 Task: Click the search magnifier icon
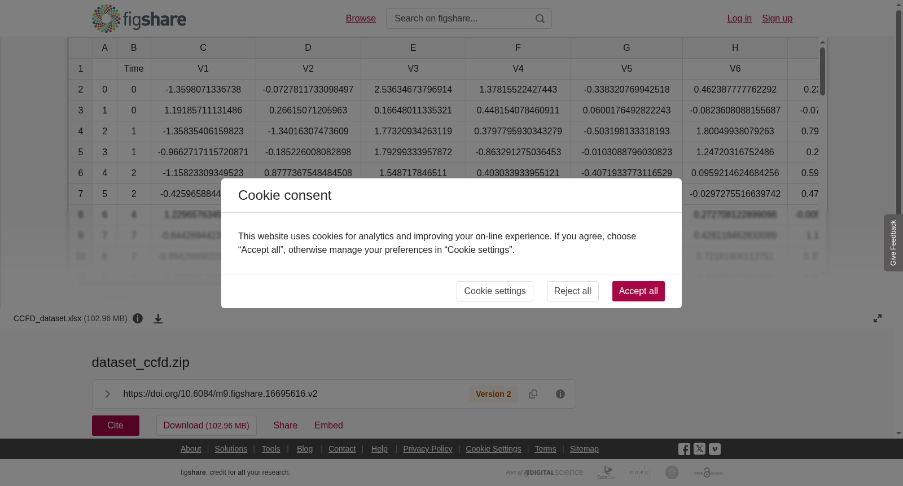point(540,19)
